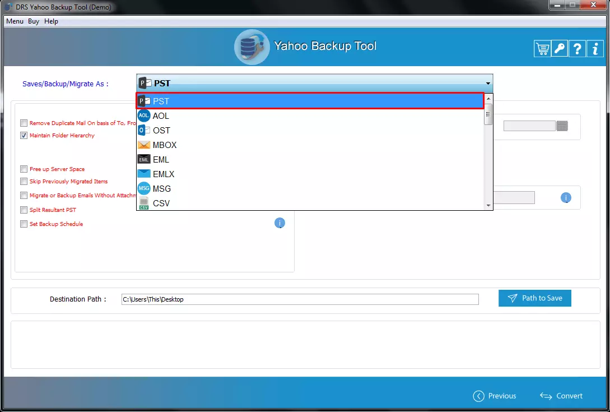The width and height of the screenshot is (610, 412).
Task: Enable Free up Server Space
Action: (24, 169)
